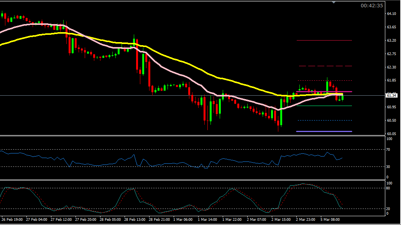The image size is (401, 225).
Task: Click the stochastic scale label 20
Action: point(388,209)
